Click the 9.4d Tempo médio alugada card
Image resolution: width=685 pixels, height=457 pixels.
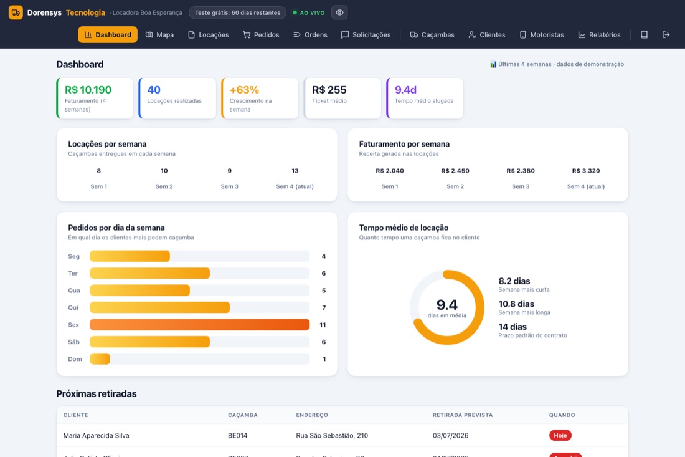coord(425,99)
